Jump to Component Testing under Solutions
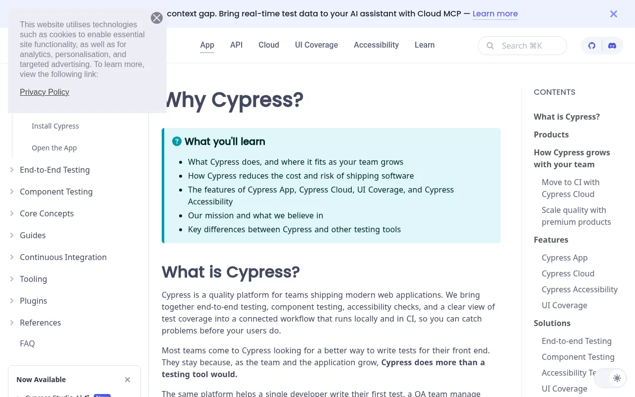The image size is (635, 397). tap(578, 357)
